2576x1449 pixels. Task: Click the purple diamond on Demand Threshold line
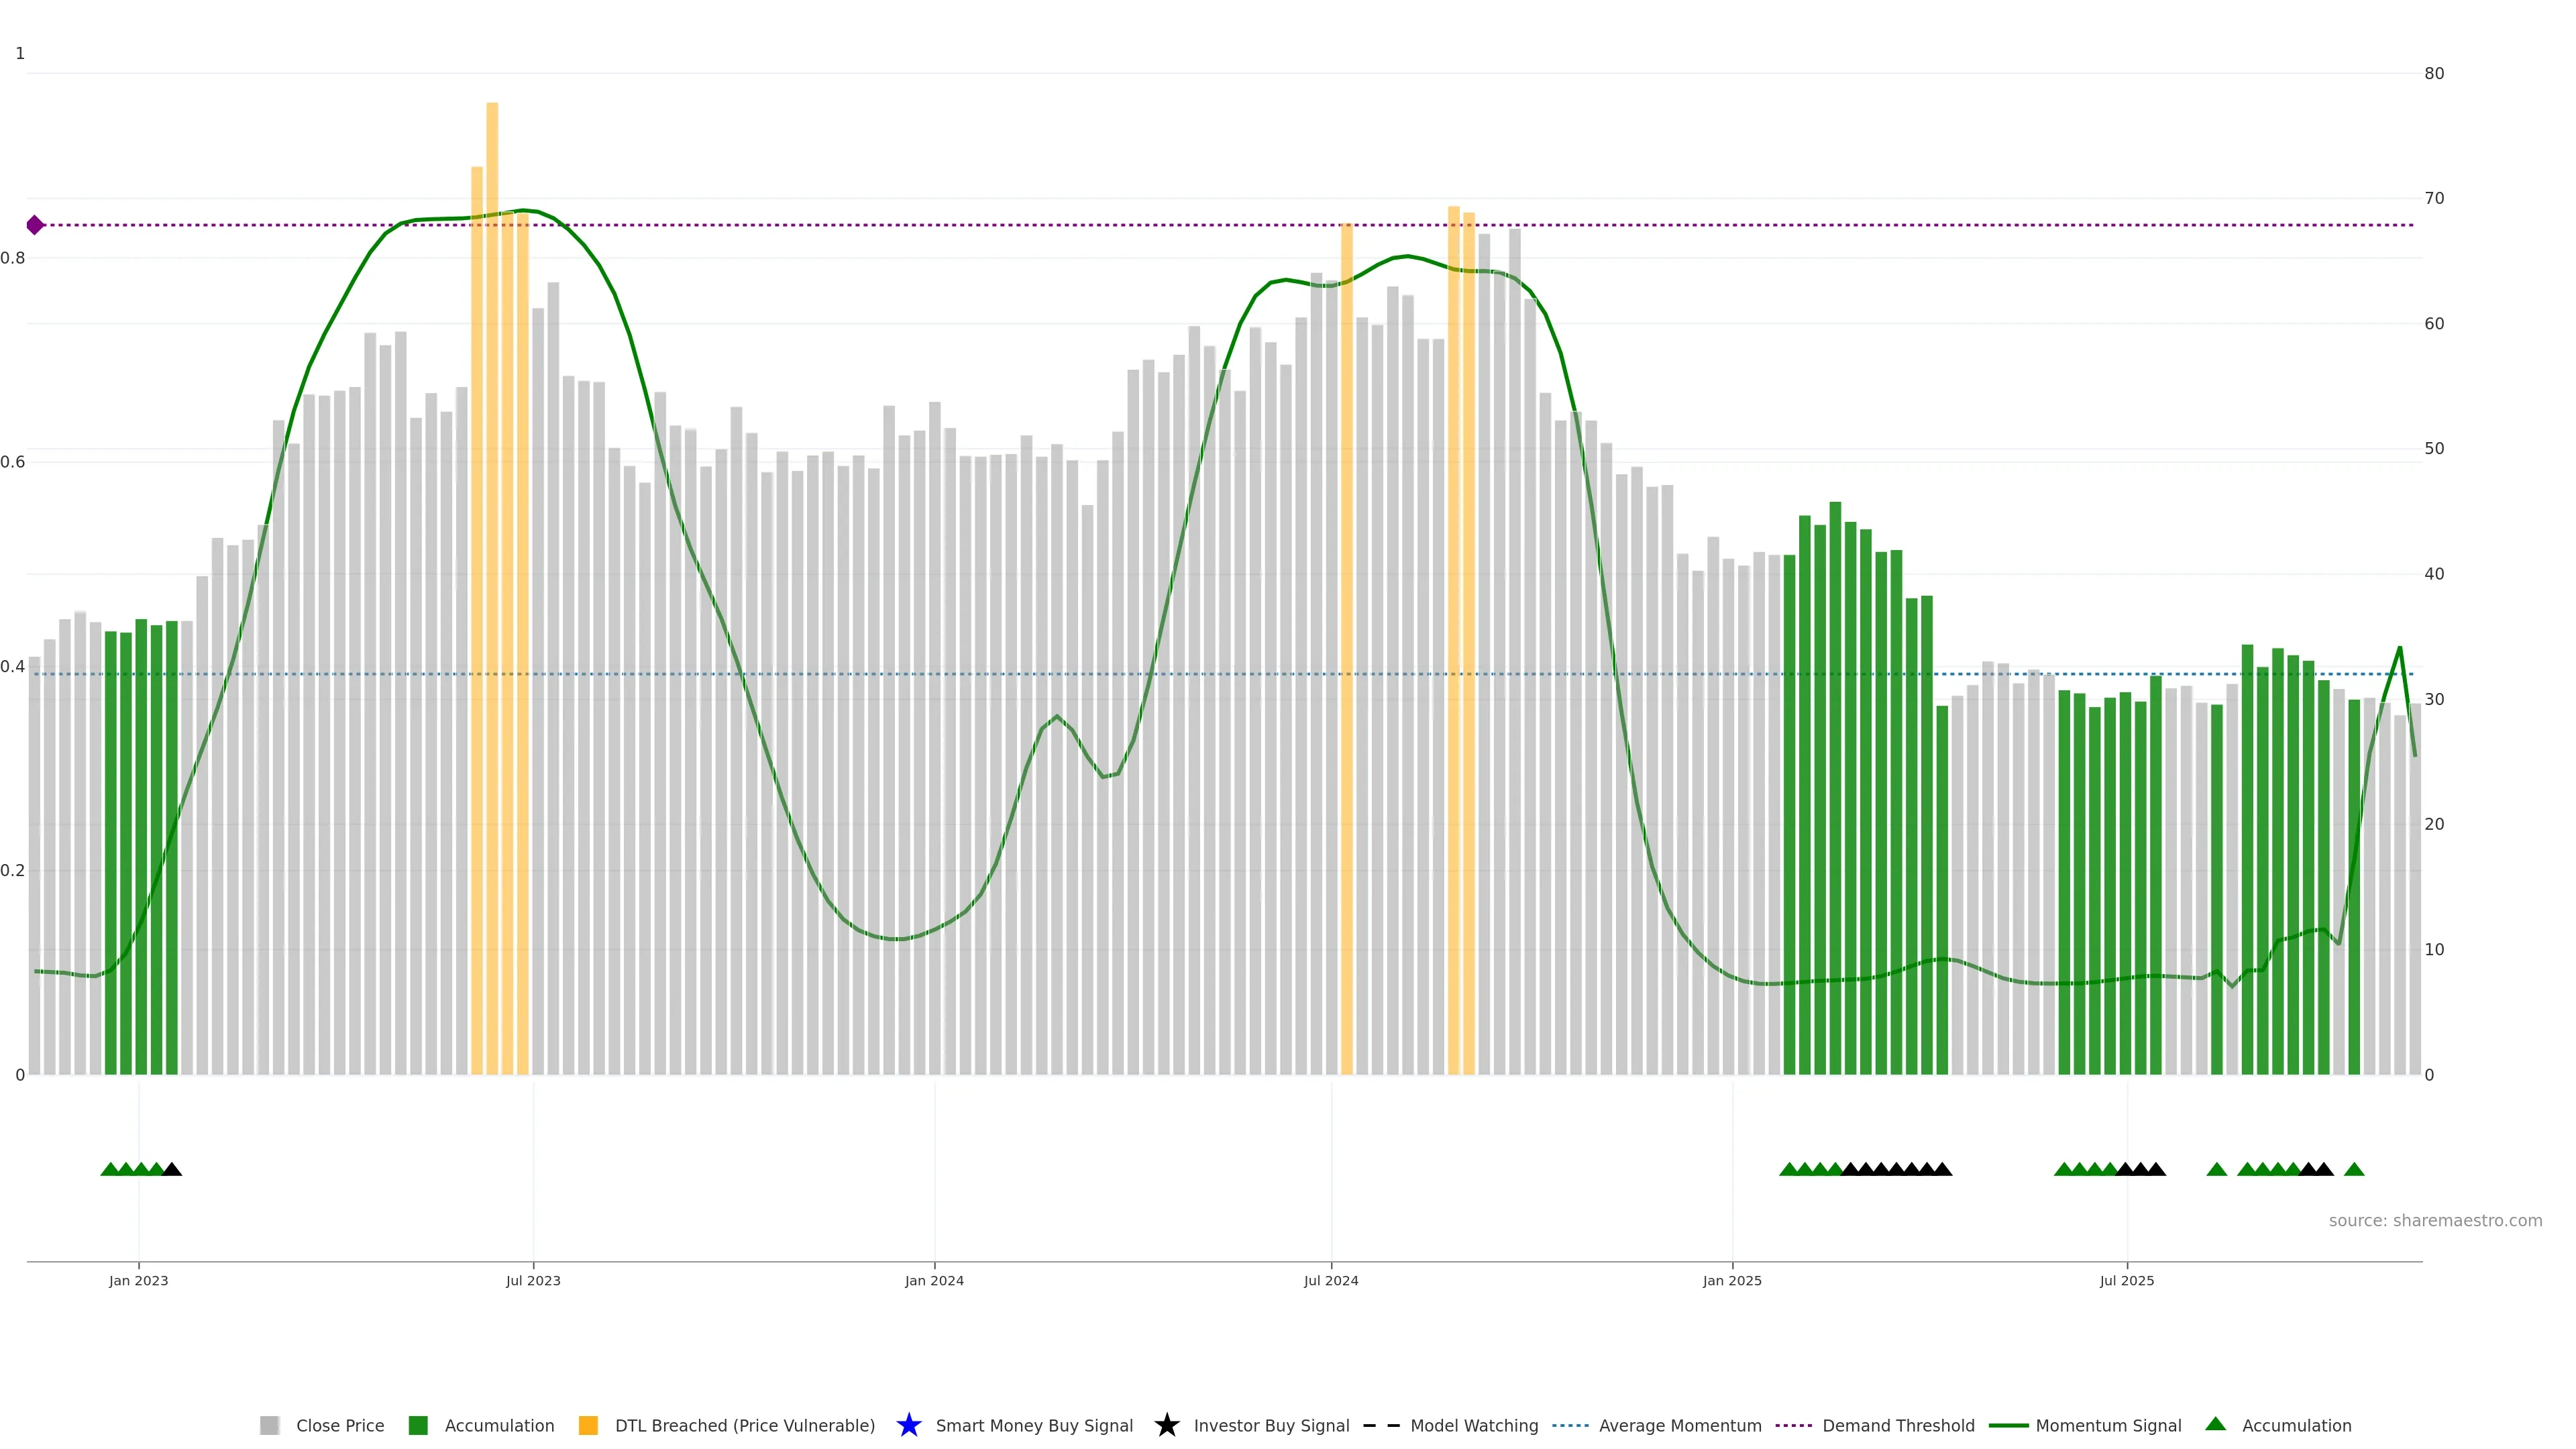(35, 225)
